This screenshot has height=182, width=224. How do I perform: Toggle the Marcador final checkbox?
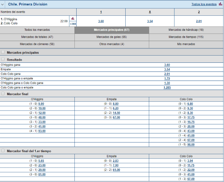coord(3,94)
